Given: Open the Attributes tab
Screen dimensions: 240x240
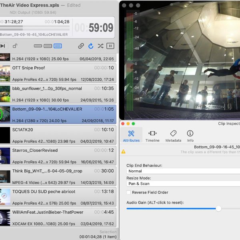Looking at the screenshot, I should click(x=131, y=136).
